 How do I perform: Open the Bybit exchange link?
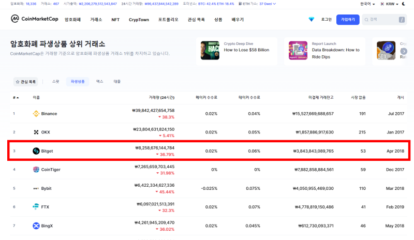46,188
